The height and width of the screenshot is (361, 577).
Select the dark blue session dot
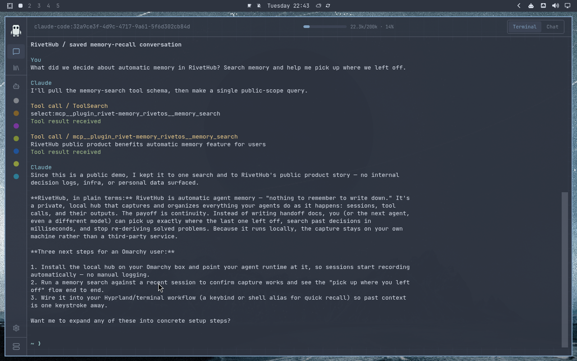coord(16,151)
